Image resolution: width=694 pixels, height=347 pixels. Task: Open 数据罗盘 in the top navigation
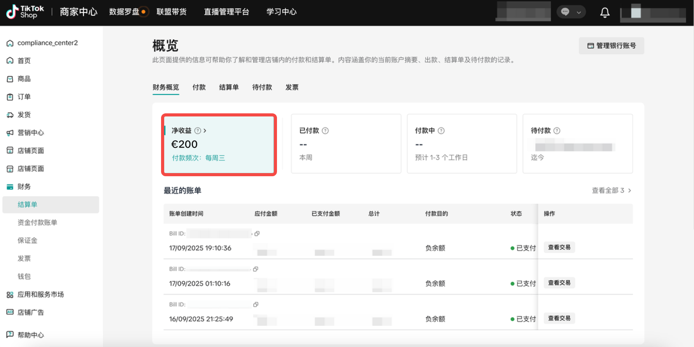[x=124, y=12]
